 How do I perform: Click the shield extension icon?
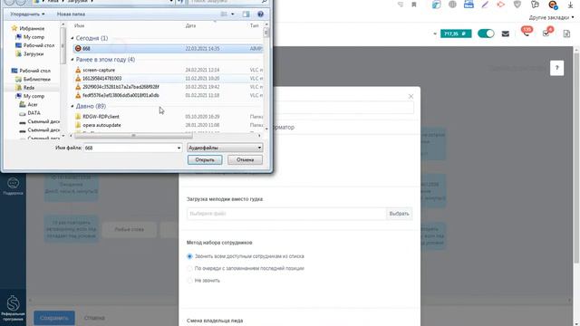(x=517, y=5)
